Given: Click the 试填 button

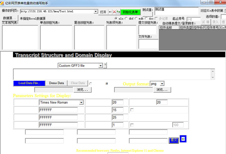Looking at the screenshot, I should (x=206, y=22).
